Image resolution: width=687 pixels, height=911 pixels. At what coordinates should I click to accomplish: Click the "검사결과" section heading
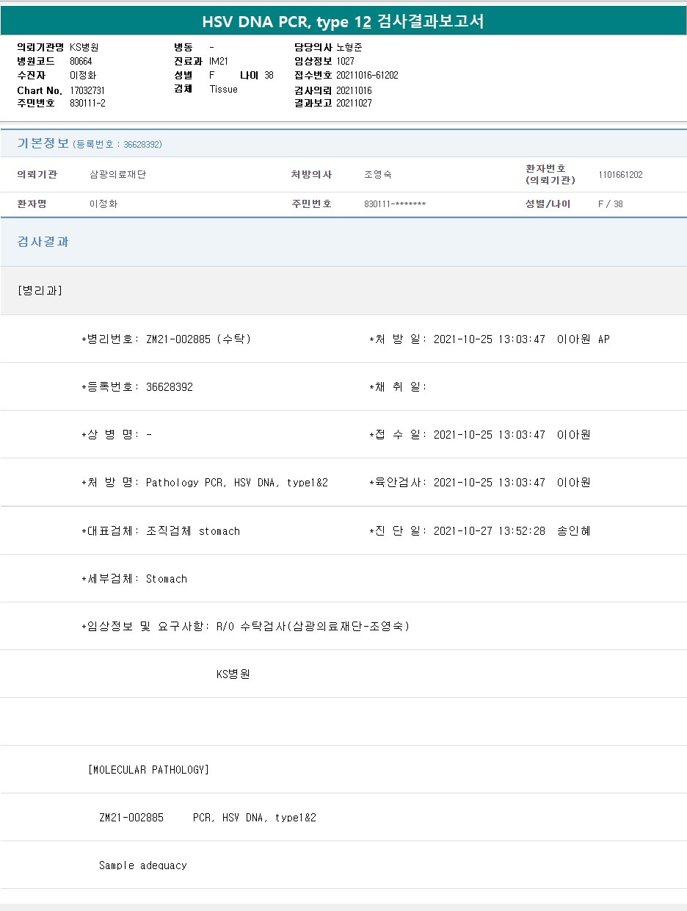43,242
